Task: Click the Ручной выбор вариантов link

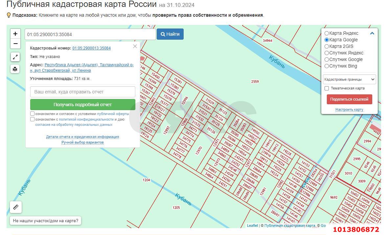Action: (82, 142)
